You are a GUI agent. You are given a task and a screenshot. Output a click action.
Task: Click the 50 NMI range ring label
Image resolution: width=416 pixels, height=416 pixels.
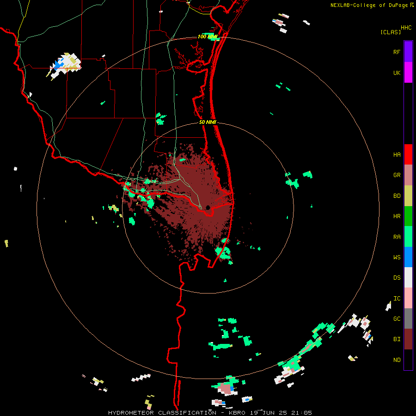pyautogui.click(x=208, y=122)
